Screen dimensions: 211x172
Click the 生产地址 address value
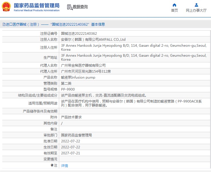pos(134,57)
